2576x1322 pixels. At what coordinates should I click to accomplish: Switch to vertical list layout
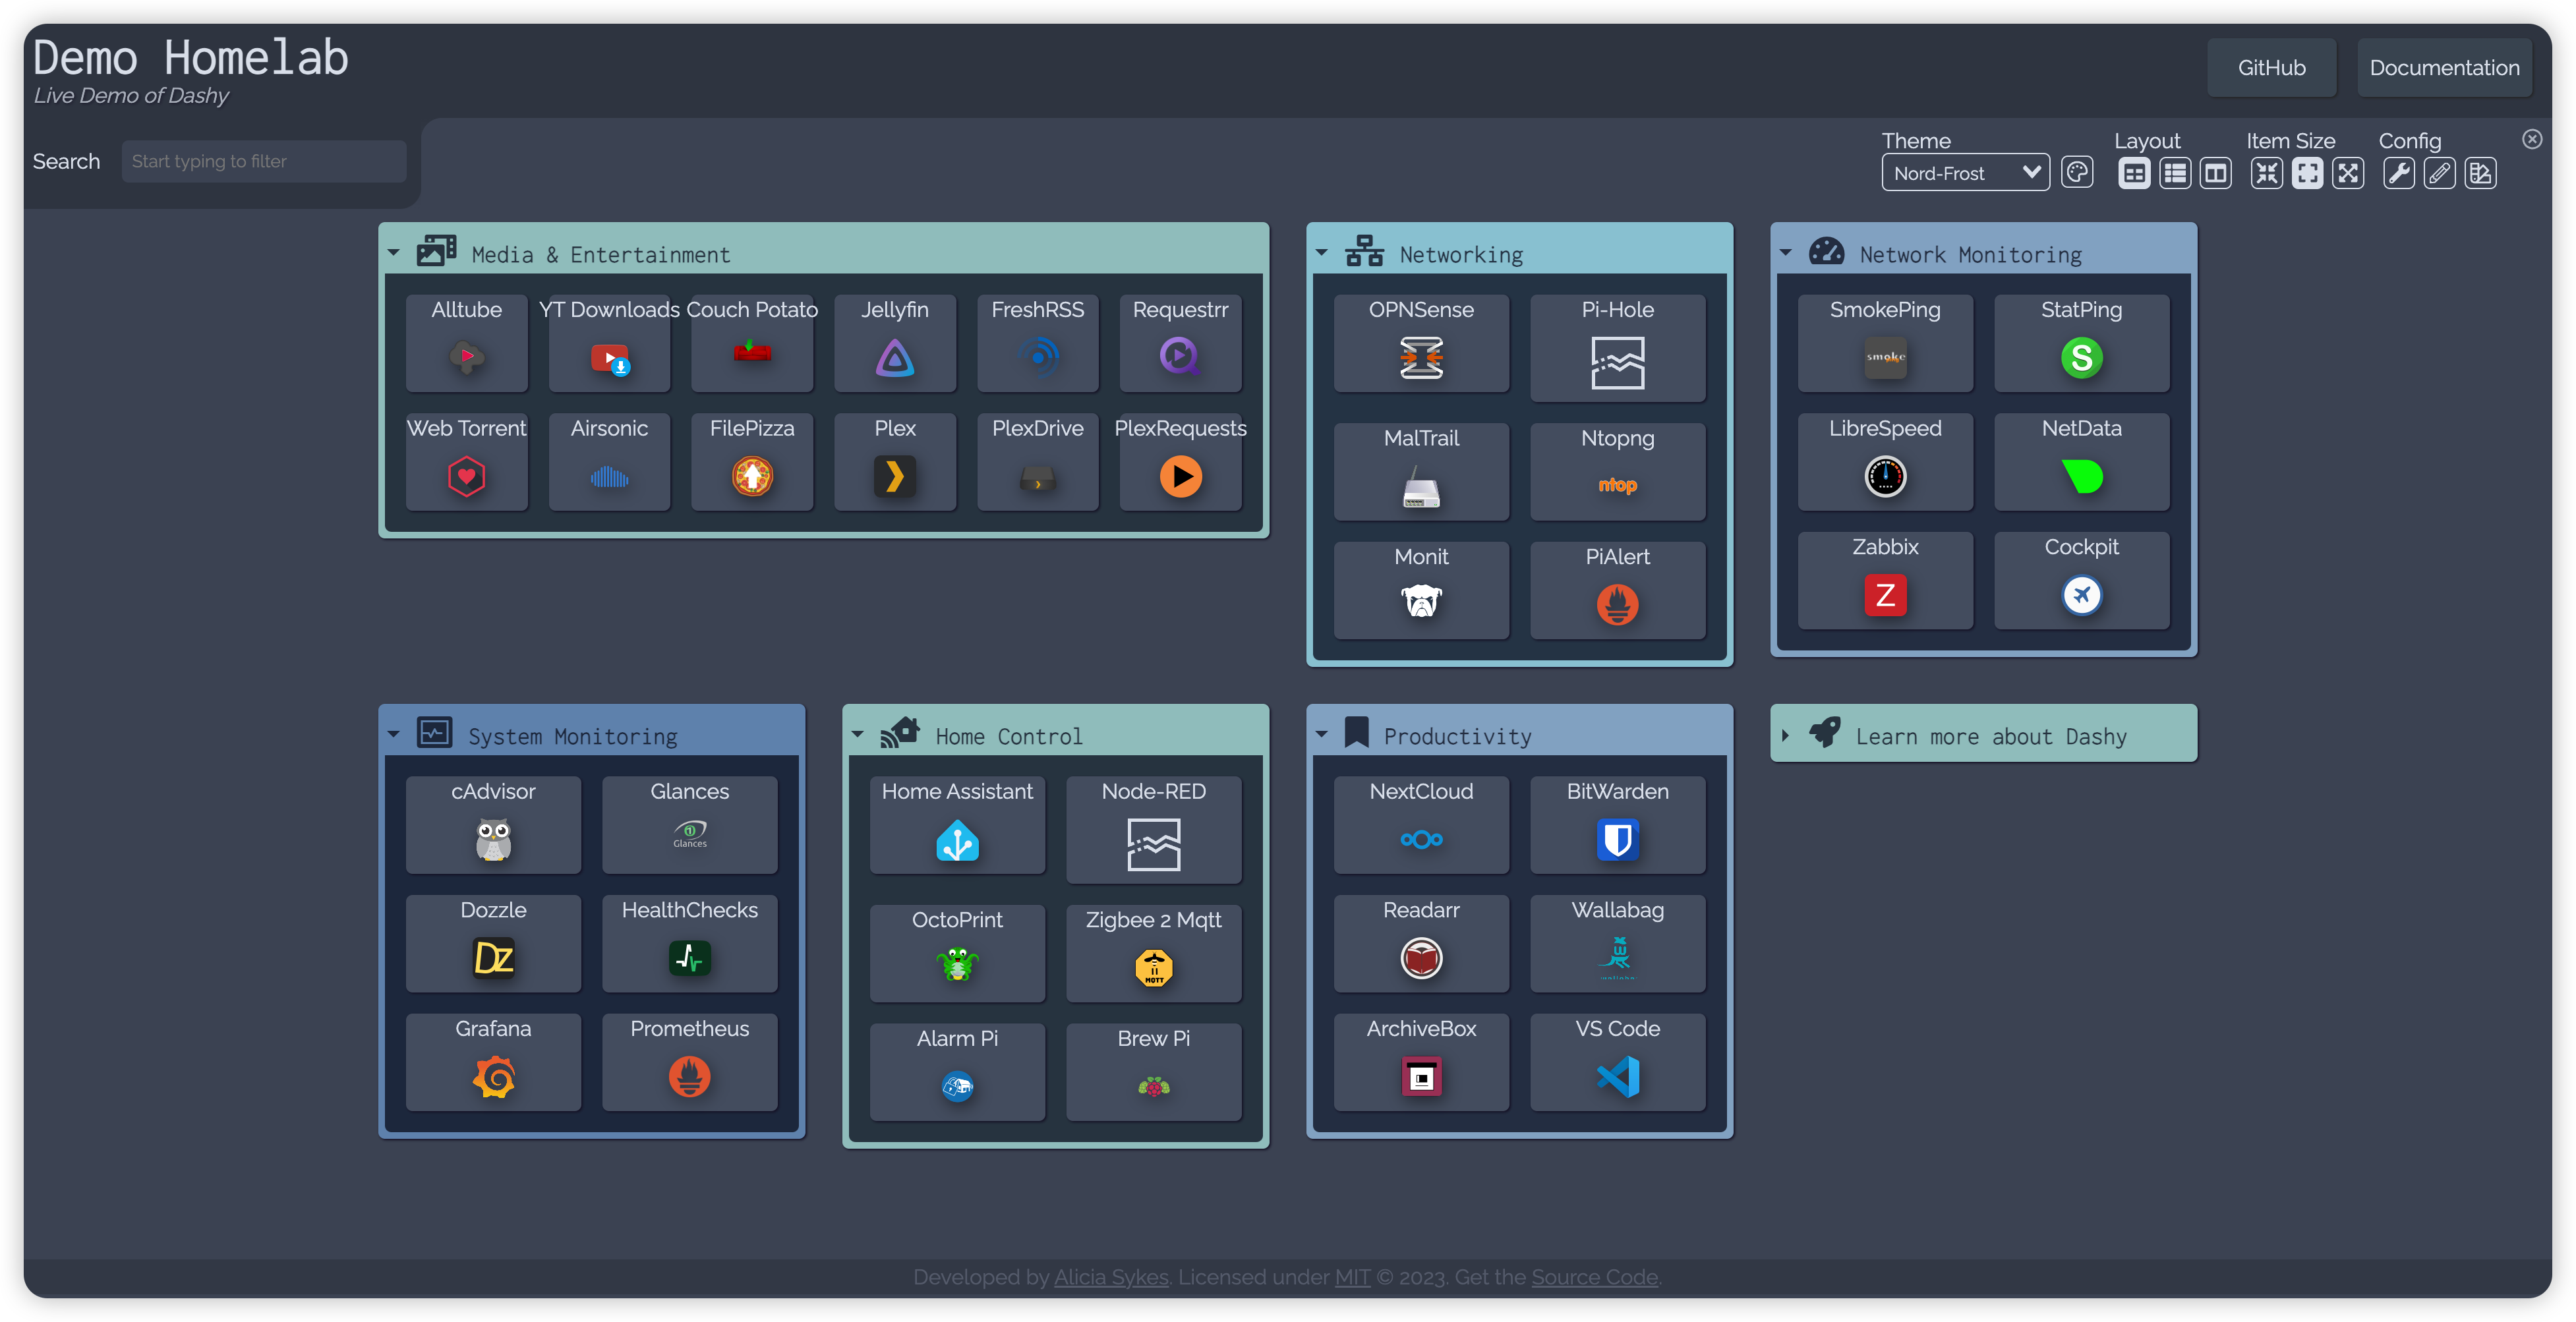(x=2174, y=173)
